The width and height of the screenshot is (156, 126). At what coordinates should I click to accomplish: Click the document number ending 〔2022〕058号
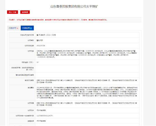tap(46, 35)
